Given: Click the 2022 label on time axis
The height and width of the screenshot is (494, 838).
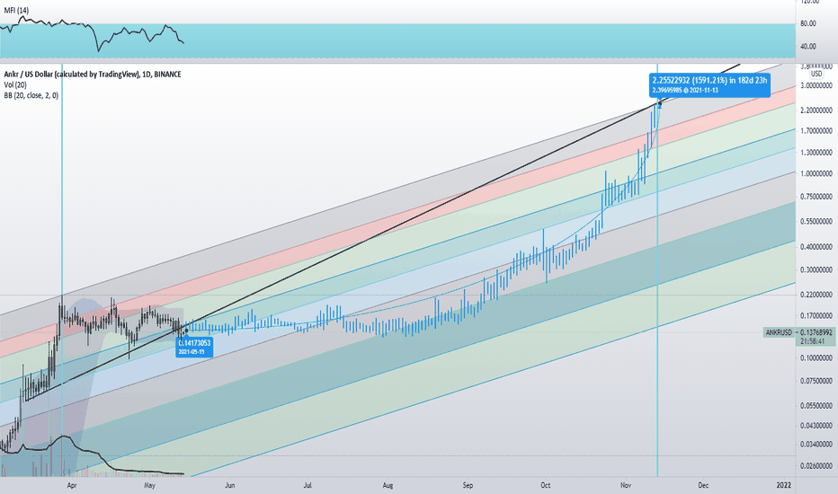Looking at the screenshot, I should point(784,485).
